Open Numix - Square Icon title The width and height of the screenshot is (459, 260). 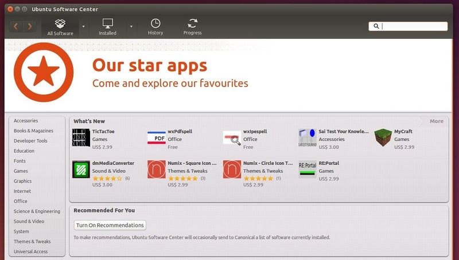[x=192, y=163]
